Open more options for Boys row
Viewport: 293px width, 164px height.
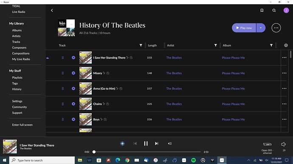[284, 119]
